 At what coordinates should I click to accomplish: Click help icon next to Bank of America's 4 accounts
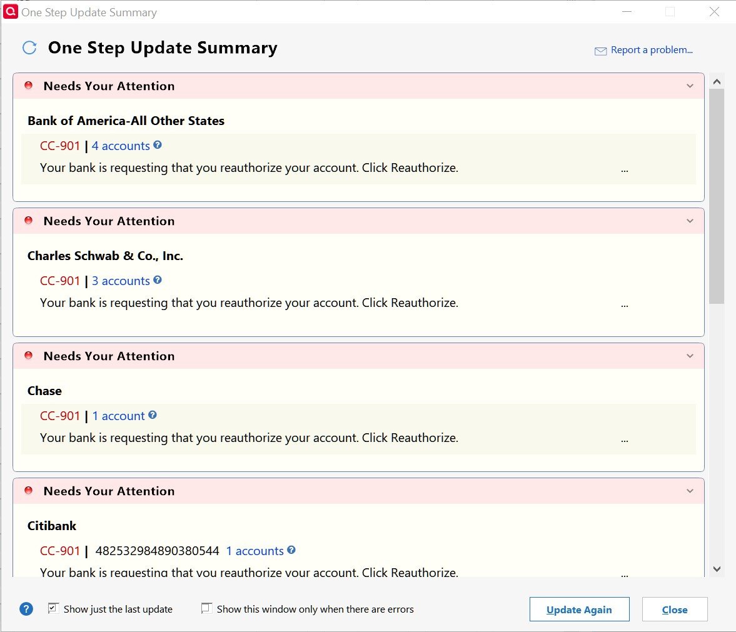(158, 145)
